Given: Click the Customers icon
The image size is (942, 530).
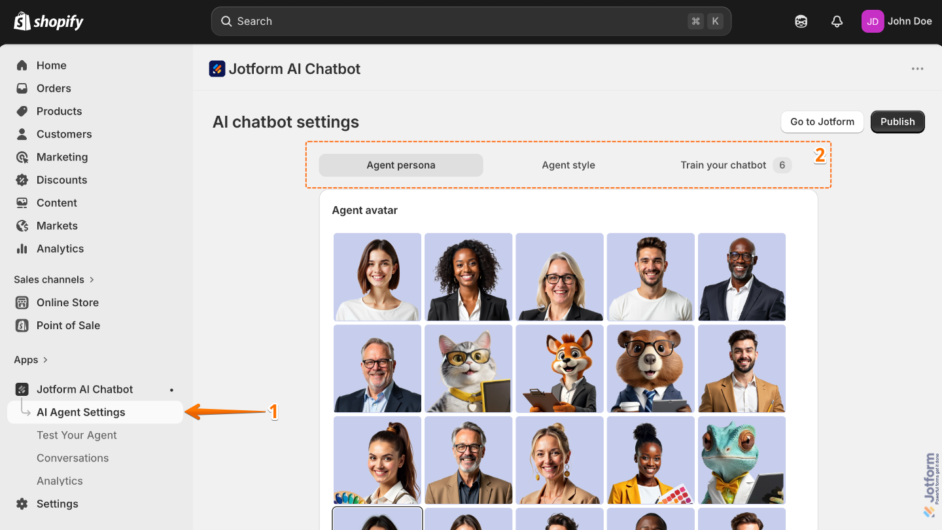Looking at the screenshot, I should (x=22, y=134).
